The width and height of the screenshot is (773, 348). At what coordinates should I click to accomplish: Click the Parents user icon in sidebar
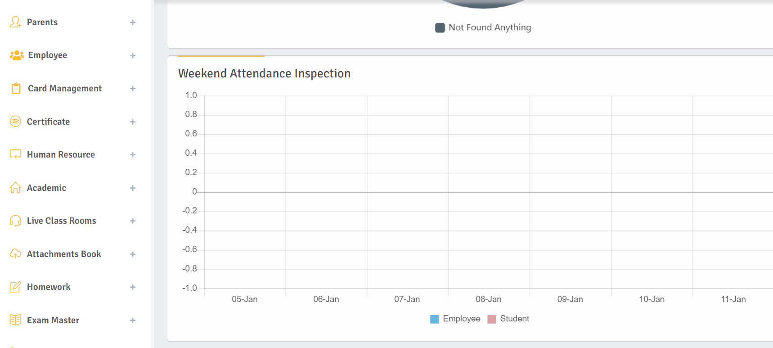pyautogui.click(x=15, y=22)
